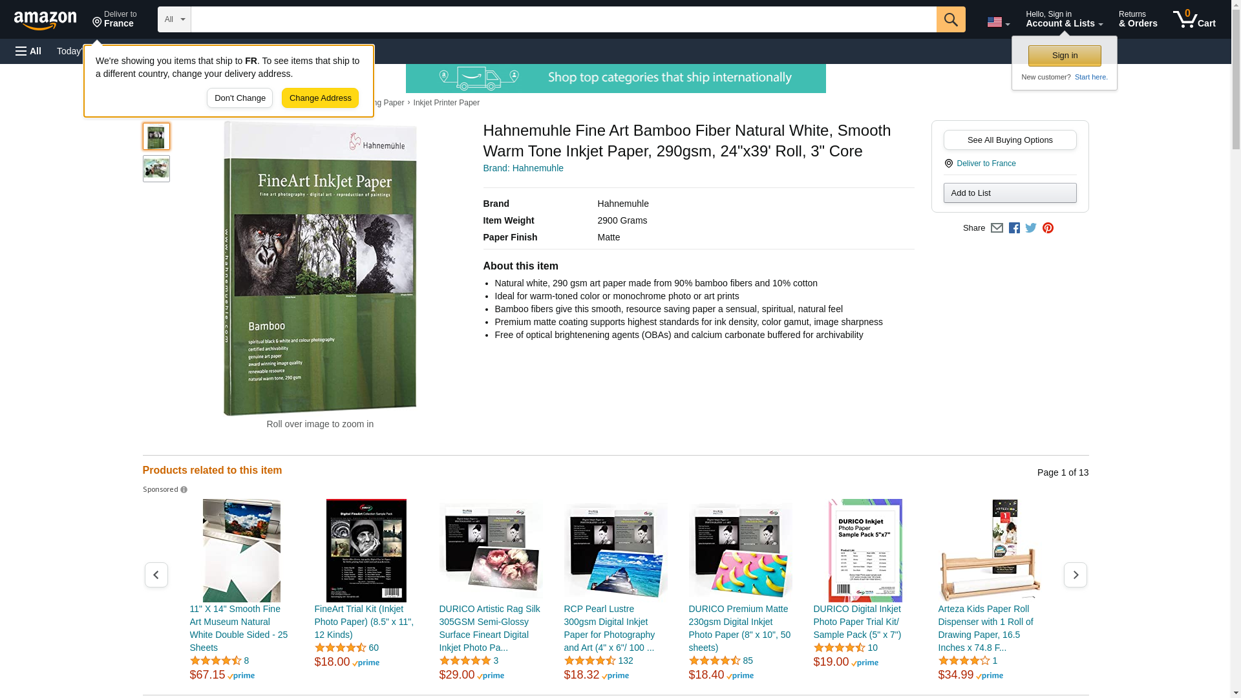
Task: Open Returns & Orders
Action: (x=1138, y=19)
